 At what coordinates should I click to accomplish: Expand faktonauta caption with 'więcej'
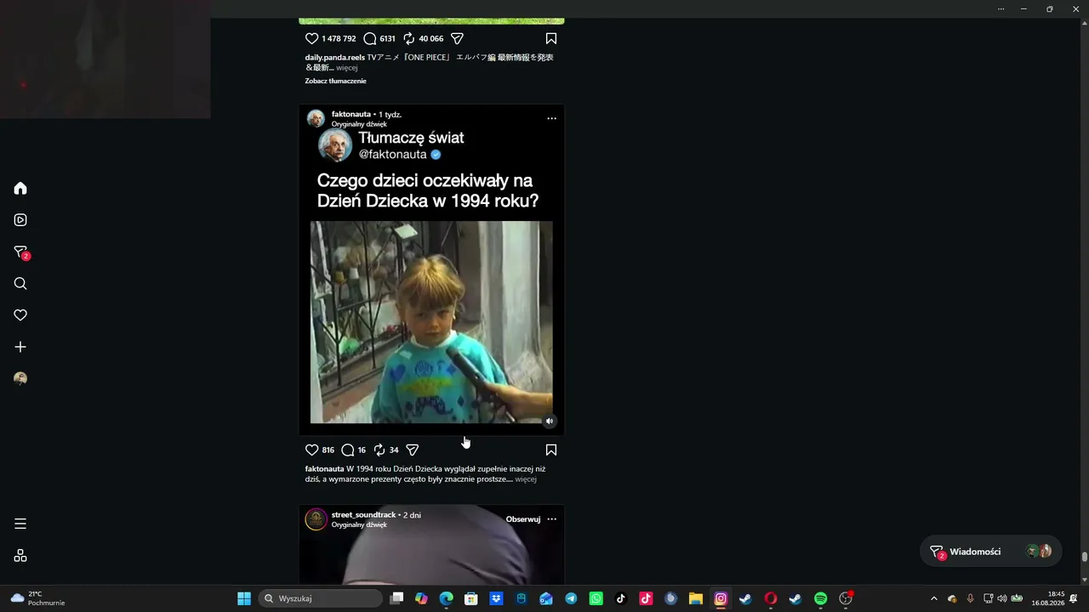point(526,479)
